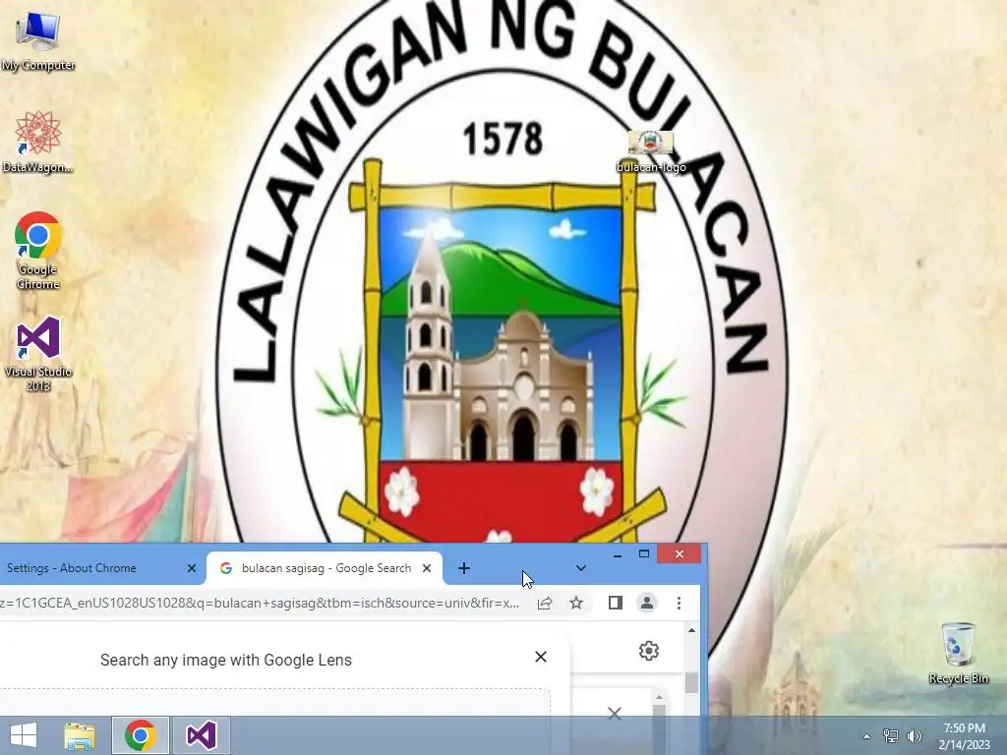Select the bulacan sagisag Google Search tab
Viewport: 1007px width, 755px height.
tap(326, 568)
